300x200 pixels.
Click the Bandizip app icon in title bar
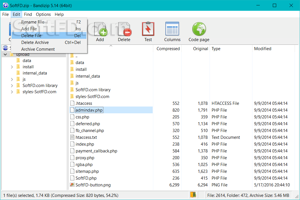[x=6, y=5]
